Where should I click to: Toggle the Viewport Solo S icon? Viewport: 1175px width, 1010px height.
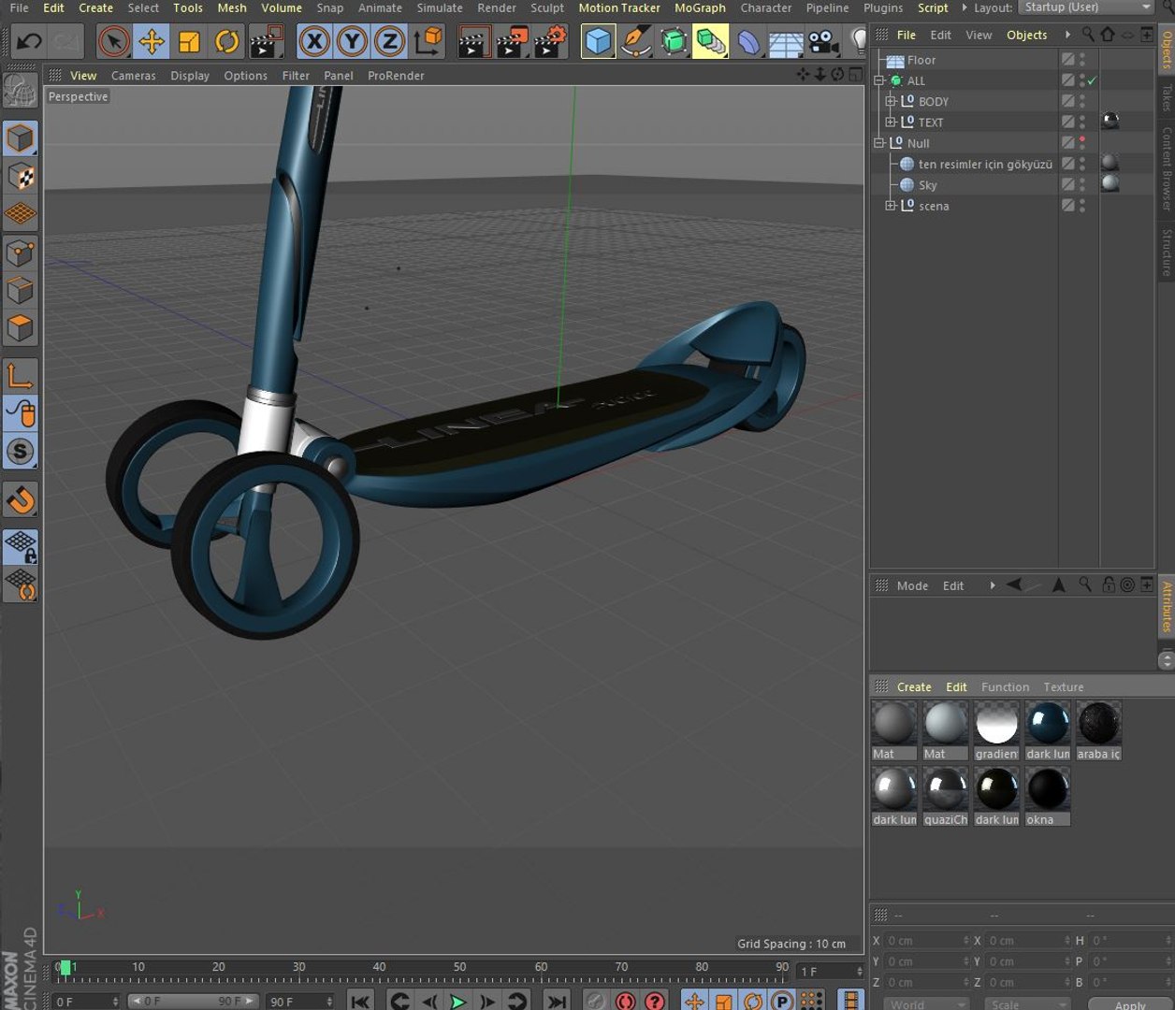coord(21,453)
